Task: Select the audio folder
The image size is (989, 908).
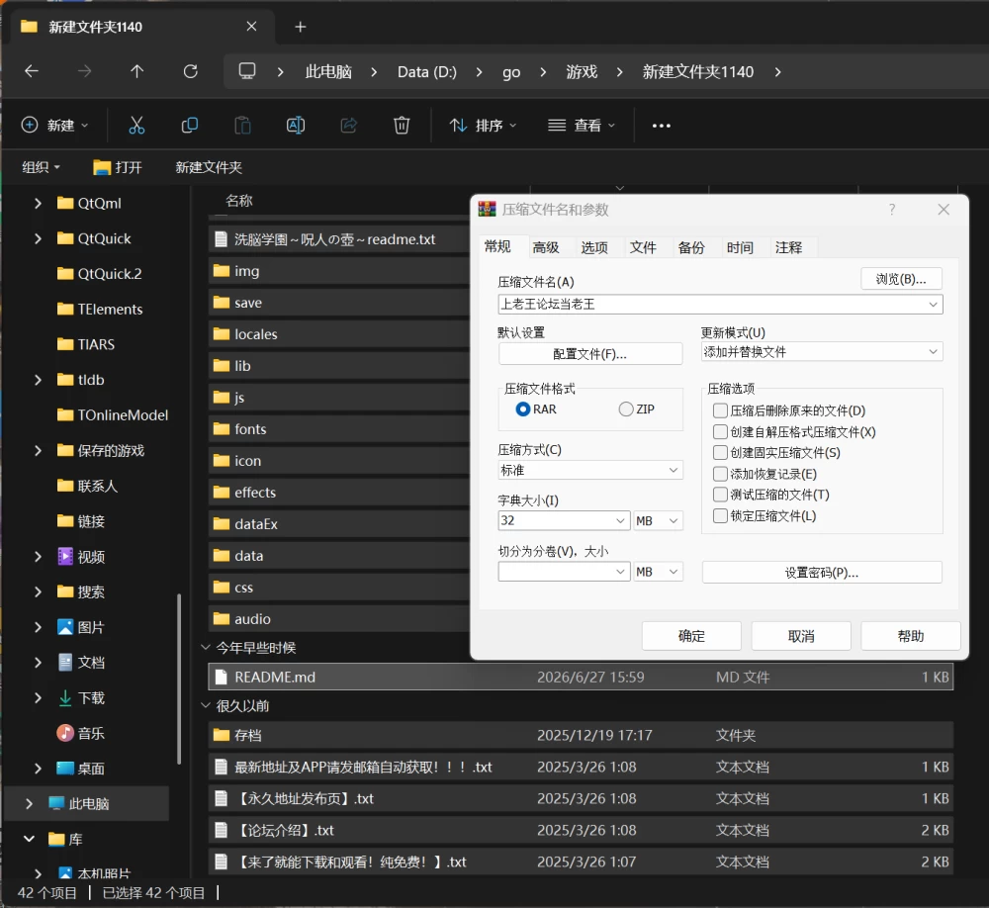Action: click(338, 619)
